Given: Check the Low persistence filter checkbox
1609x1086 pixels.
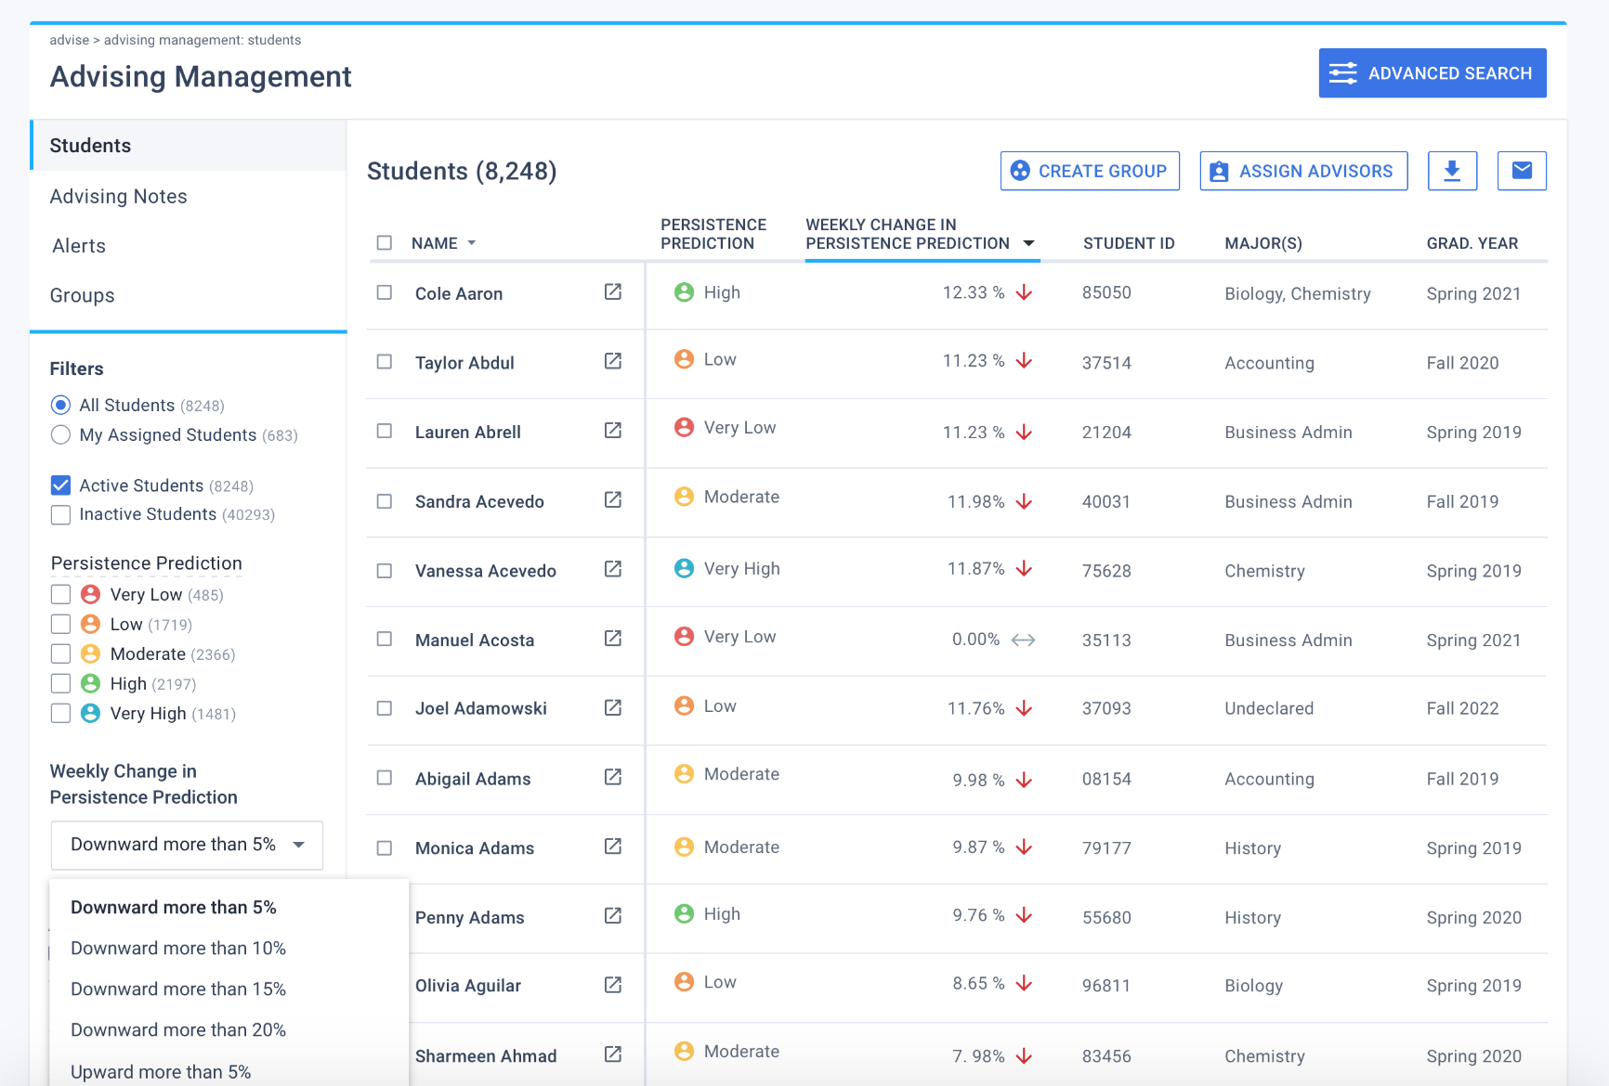Looking at the screenshot, I should [x=60, y=624].
